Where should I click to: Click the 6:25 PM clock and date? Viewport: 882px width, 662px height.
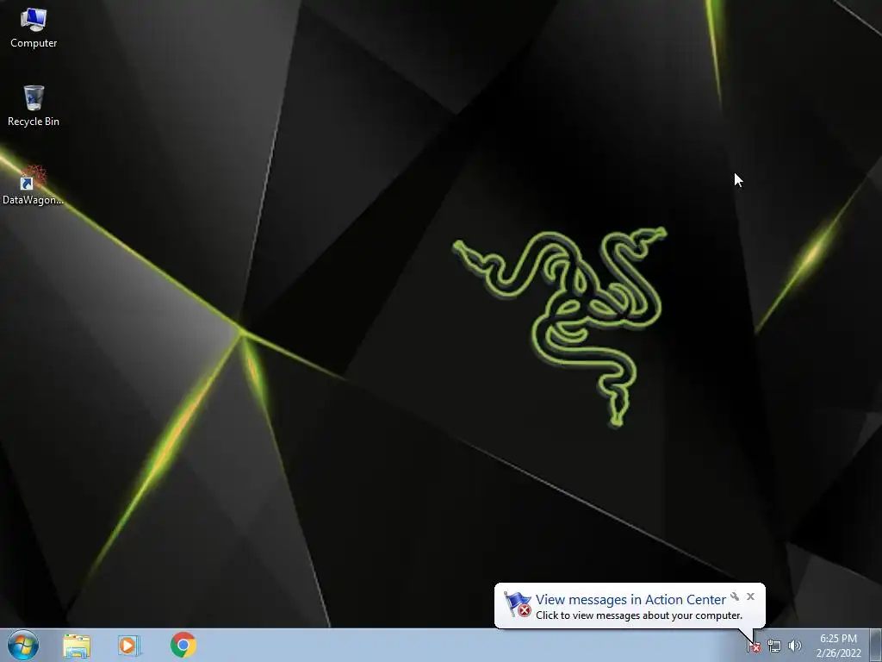point(838,646)
